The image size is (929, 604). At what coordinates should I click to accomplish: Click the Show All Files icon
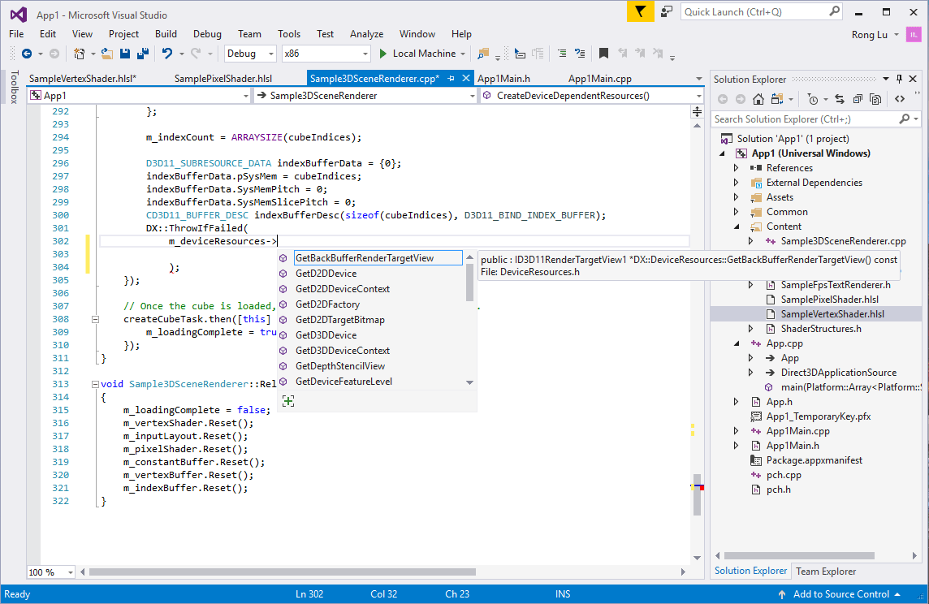[875, 100]
